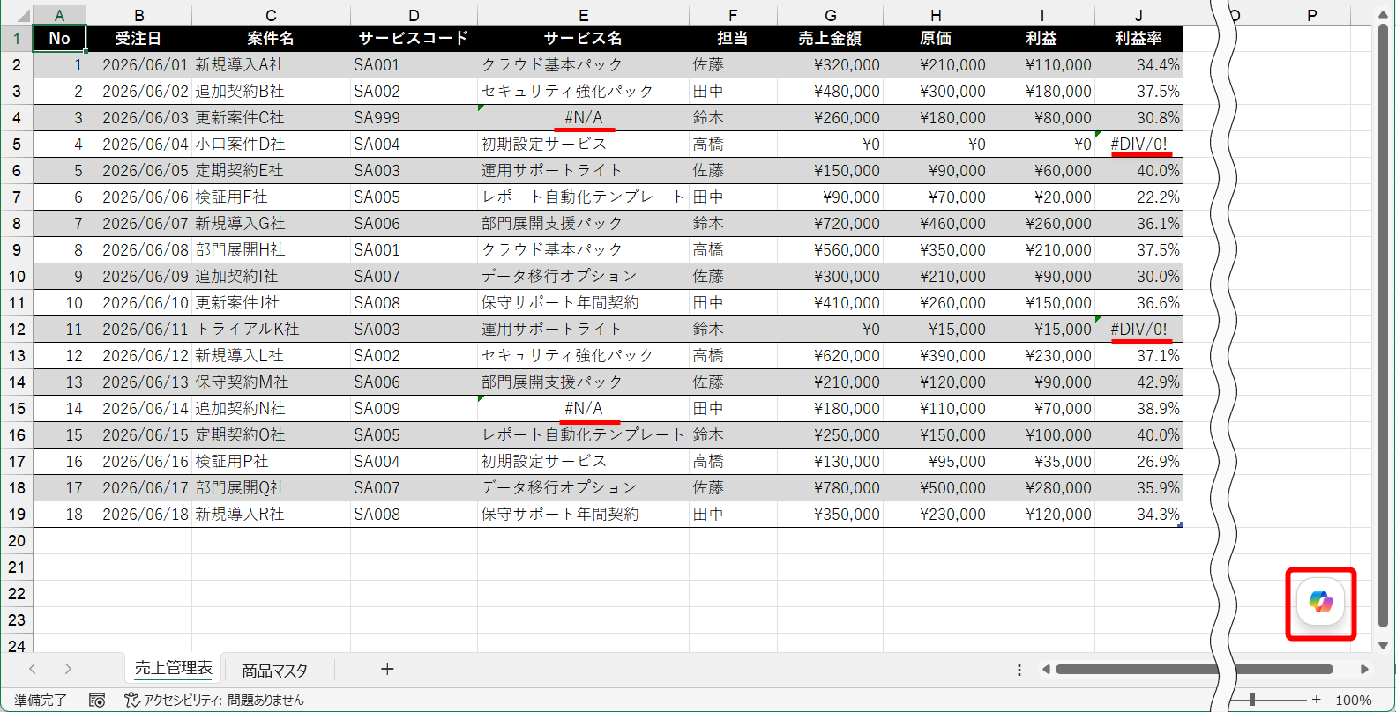1396x712 pixels.
Task: Click the Select All corner triangle
Action: click(24, 15)
